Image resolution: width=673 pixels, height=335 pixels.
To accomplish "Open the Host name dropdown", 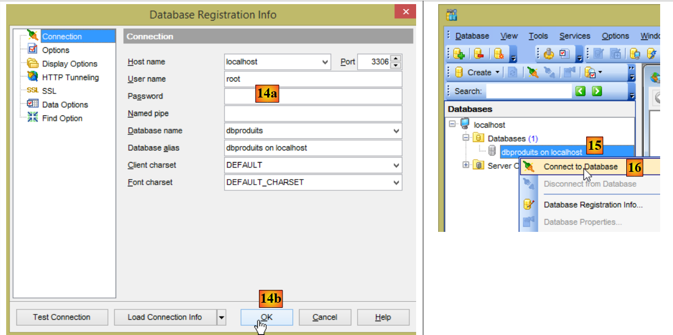I will [x=325, y=62].
